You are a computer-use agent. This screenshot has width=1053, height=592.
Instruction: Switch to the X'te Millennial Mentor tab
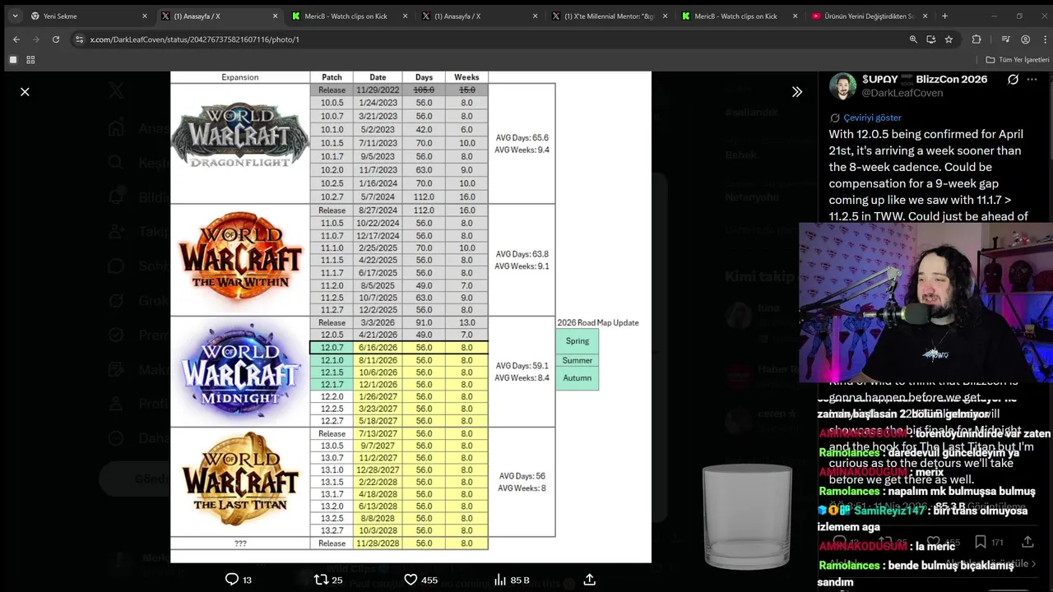click(609, 16)
